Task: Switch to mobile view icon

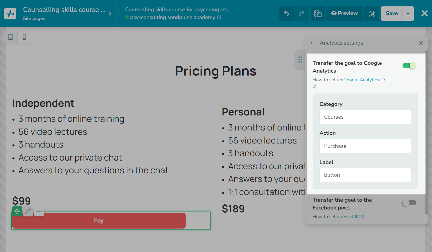Action: coord(25,37)
